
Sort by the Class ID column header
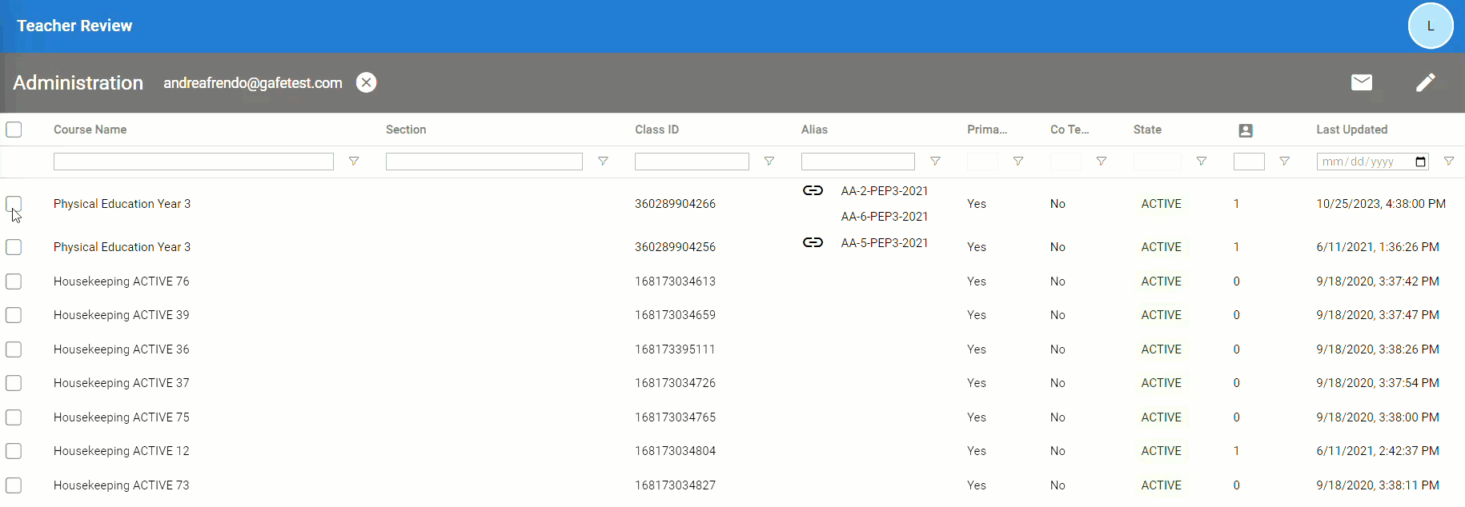click(x=656, y=130)
